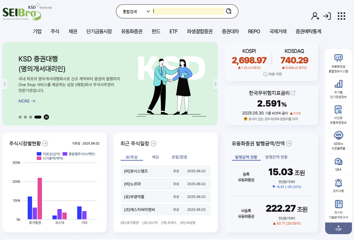Click the KOSDAQ index value 740.29
This screenshot has height=240, width=354.
tap(294, 60)
